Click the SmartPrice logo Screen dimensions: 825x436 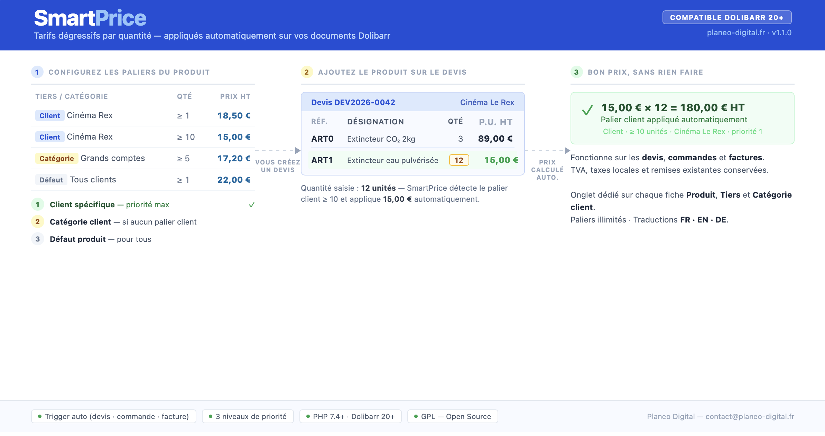(x=90, y=18)
